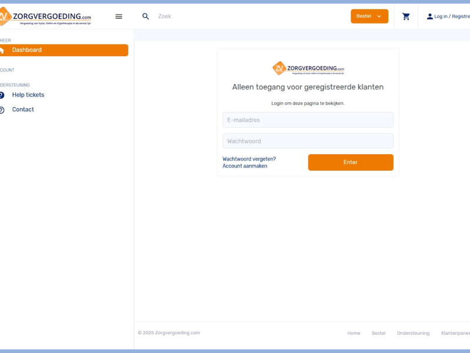Viewport: 470px width, 353px height.
Task: Click the Wachtwoord vergeten? link
Action: pyautogui.click(x=249, y=159)
